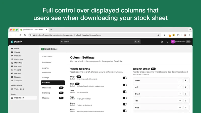Click the site info icon in the address bar
This screenshot has width=201, height=113.
pos(30,35)
